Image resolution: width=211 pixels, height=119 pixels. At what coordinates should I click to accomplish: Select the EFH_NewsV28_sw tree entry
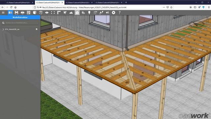click(x=12, y=29)
